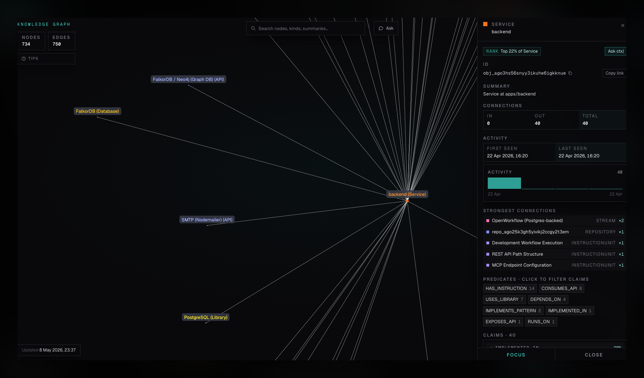Click the IN 0 connections cell
644x378 pixels.
click(507, 120)
